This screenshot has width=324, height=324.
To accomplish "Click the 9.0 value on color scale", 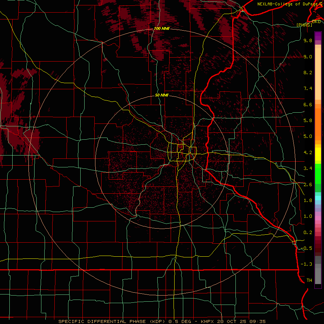I will (308, 57).
